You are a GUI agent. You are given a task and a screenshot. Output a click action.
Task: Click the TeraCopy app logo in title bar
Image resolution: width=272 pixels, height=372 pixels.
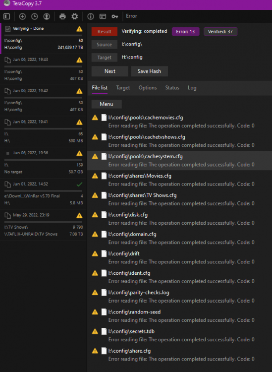[x=7, y=3]
